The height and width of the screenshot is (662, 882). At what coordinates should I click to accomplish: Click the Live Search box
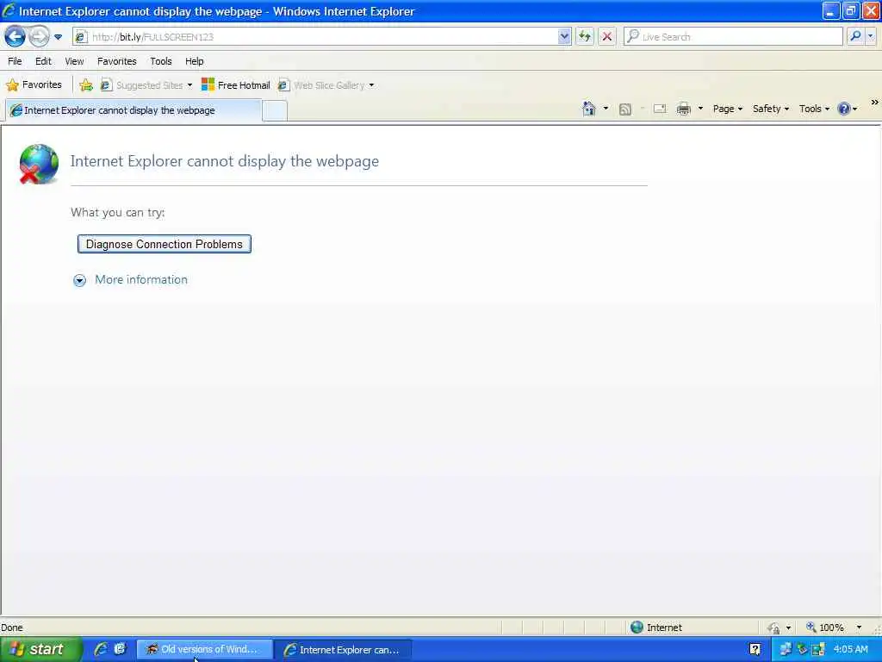pos(733,37)
